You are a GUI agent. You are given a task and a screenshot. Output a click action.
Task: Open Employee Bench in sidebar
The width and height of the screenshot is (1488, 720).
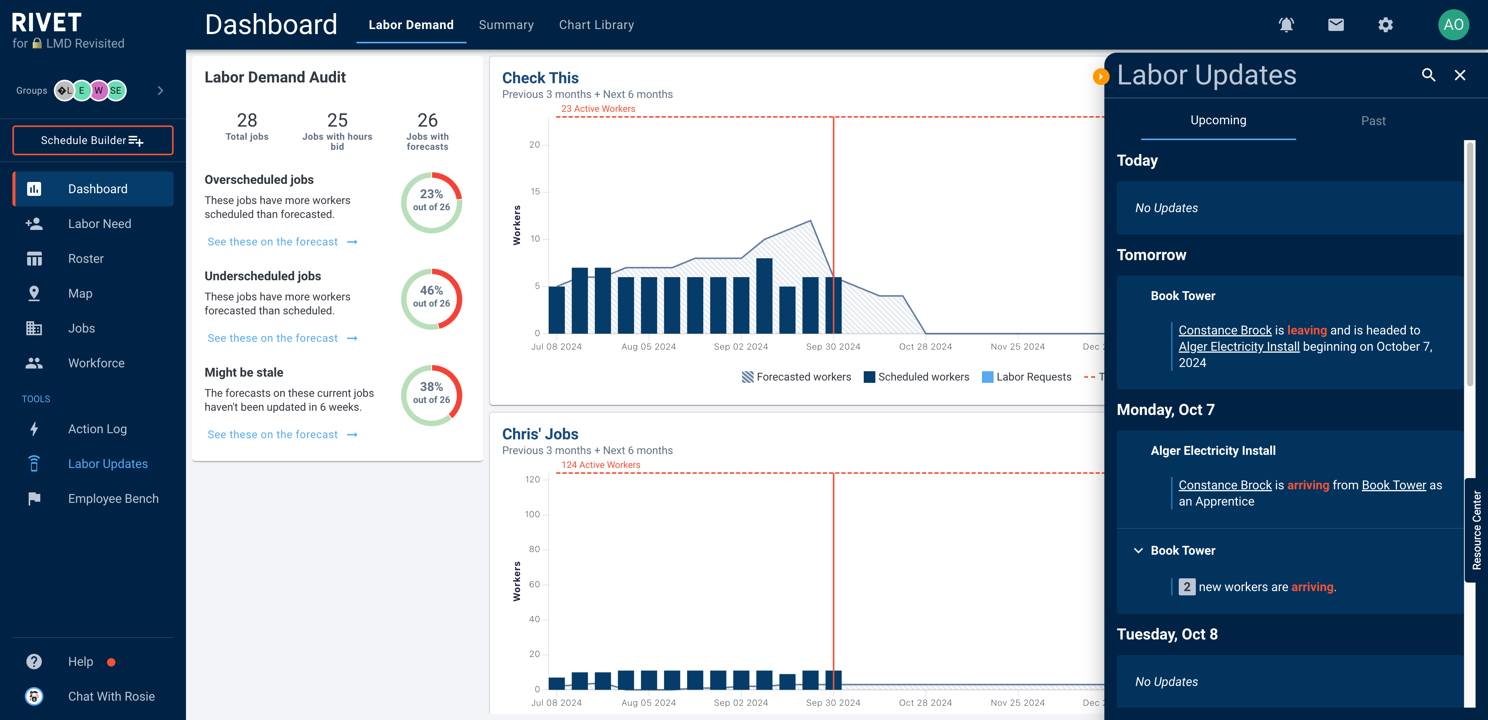pos(93,499)
